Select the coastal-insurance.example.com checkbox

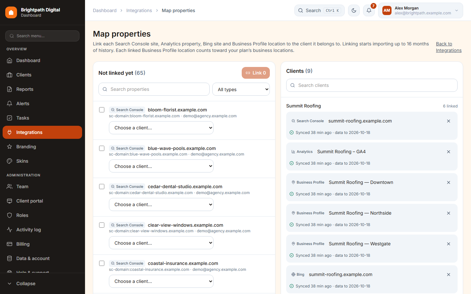coord(102,263)
